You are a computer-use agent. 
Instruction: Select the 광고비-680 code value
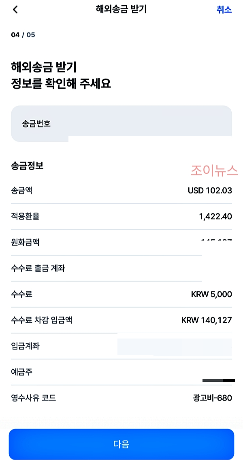point(212,398)
